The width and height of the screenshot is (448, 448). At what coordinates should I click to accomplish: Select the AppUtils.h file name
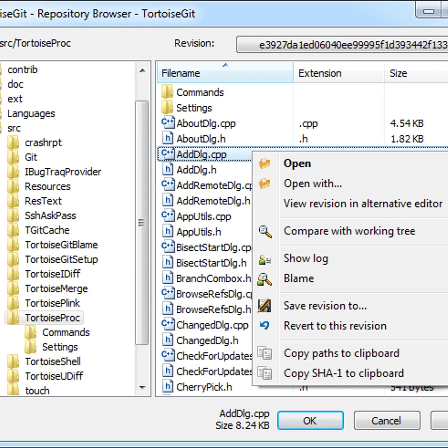[x=199, y=232]
